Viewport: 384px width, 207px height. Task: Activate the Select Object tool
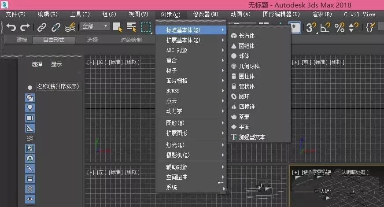pos(117,27)
